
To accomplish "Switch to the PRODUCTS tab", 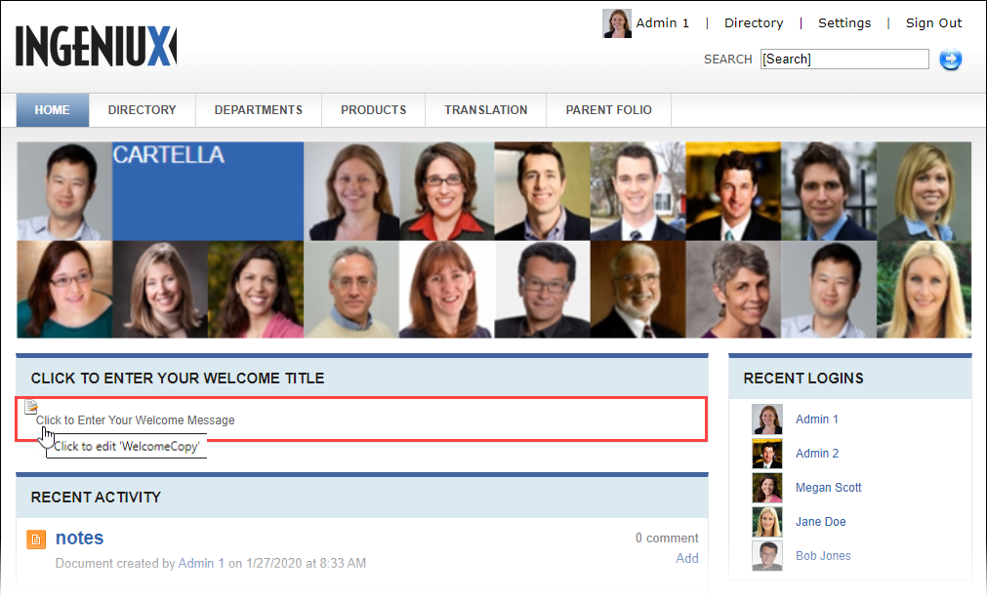I will point(374,110).
